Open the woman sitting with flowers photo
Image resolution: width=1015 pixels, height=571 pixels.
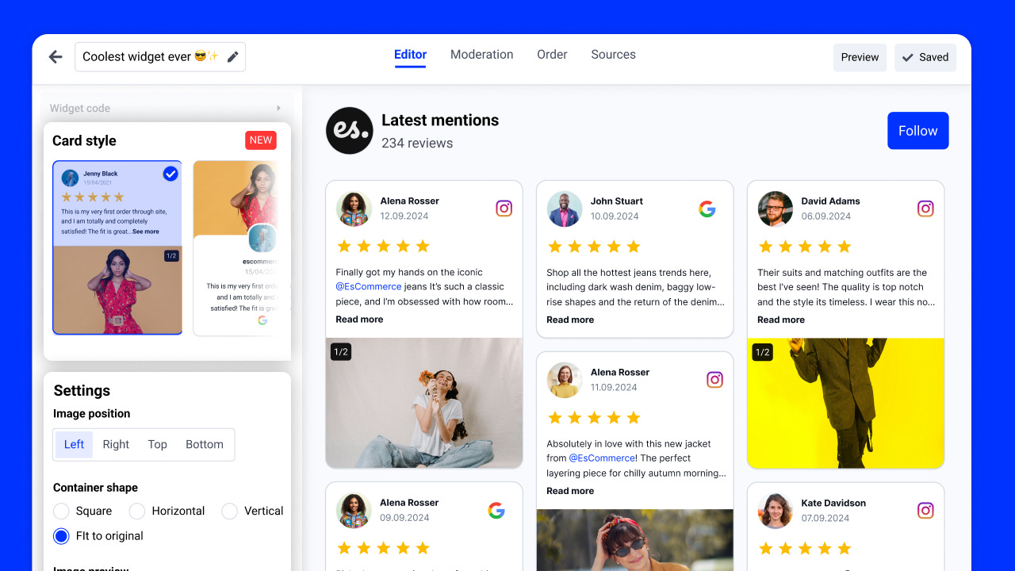424,403
